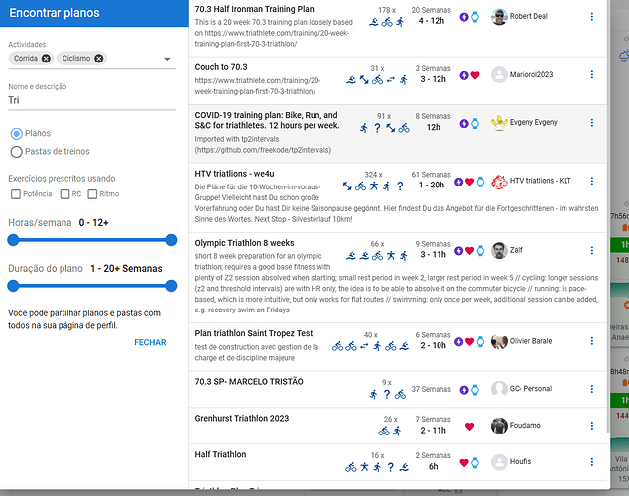Open three-dot menu for Couch to 70.3
Screen dimensions: 629x496
point(592,74)
